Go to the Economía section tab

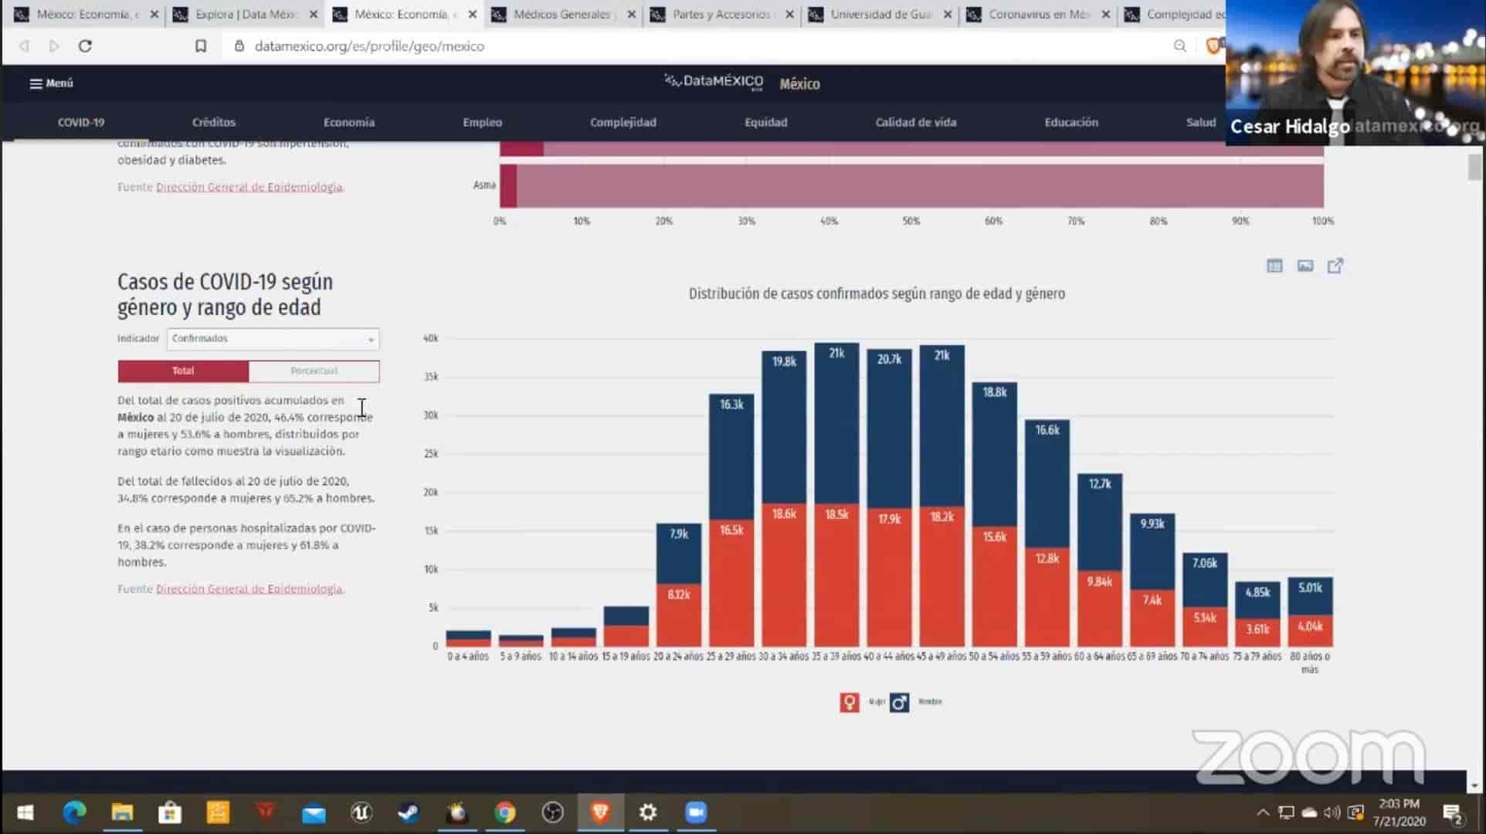point(349,122)
